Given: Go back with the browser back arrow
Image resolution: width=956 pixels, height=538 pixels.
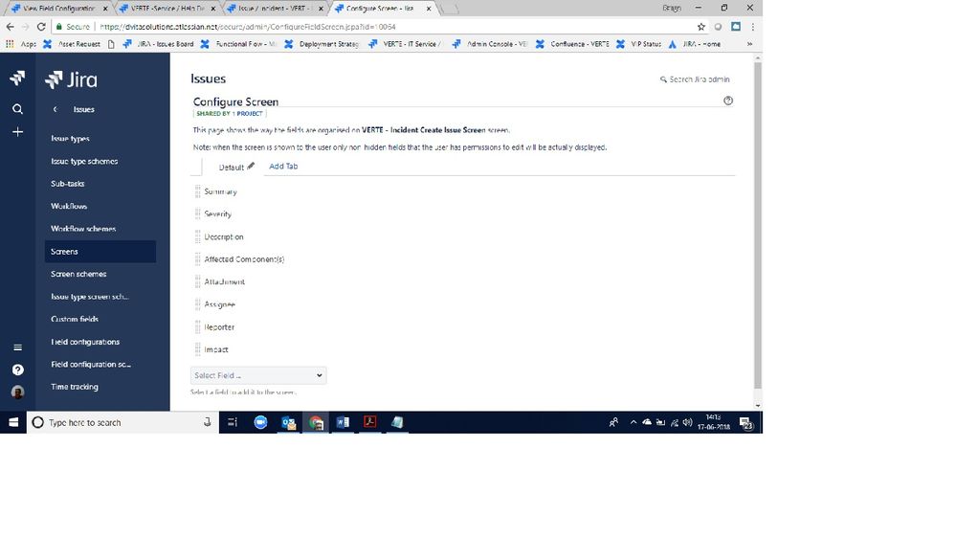Looking at the screenshot, I should (x=10, y=27).
